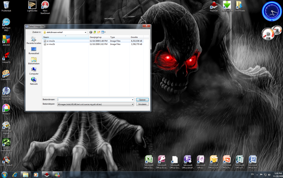
Task: Select the Microsoft Office PowerPoint desktop shortcut
Action: (227, 162)
